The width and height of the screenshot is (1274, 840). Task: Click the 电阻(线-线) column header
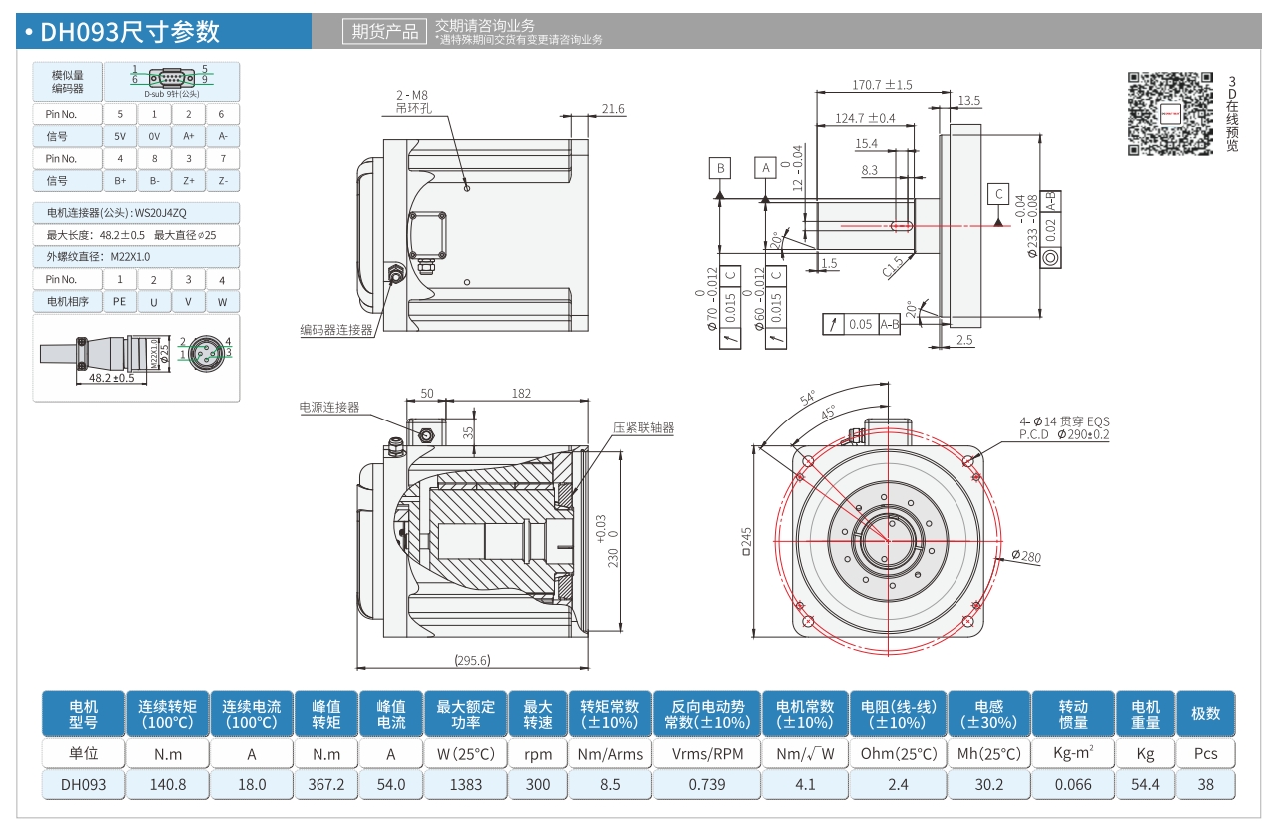click(898, 714)
